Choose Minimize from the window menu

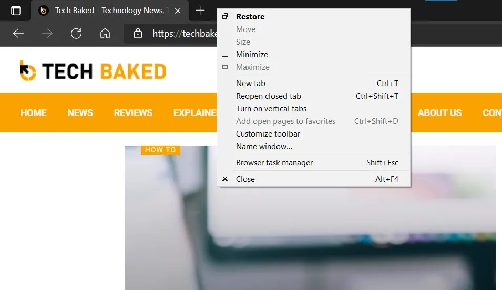pos(314,55)
